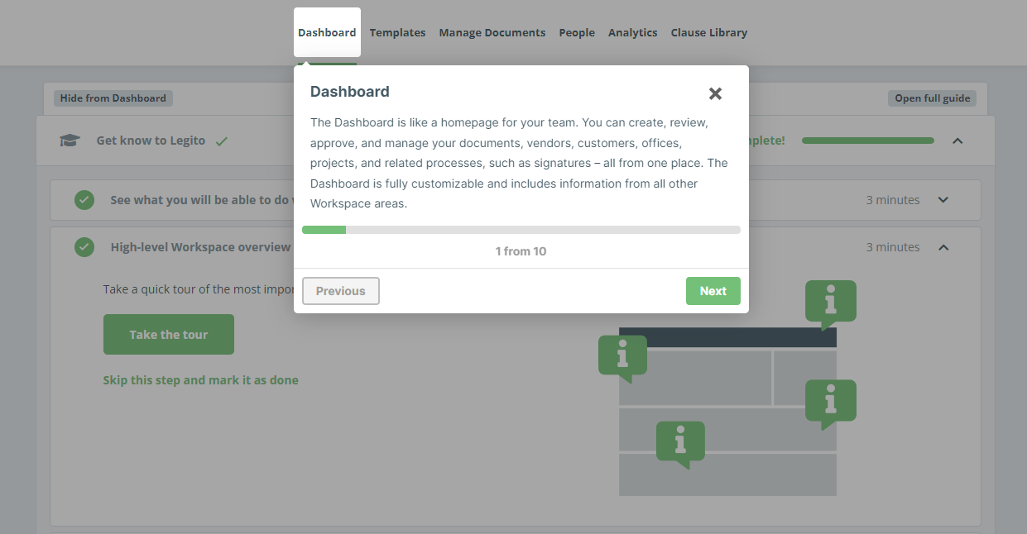Collapse the High-level Workspace overview row
The image size is (1027, 534).
point(943,247)
